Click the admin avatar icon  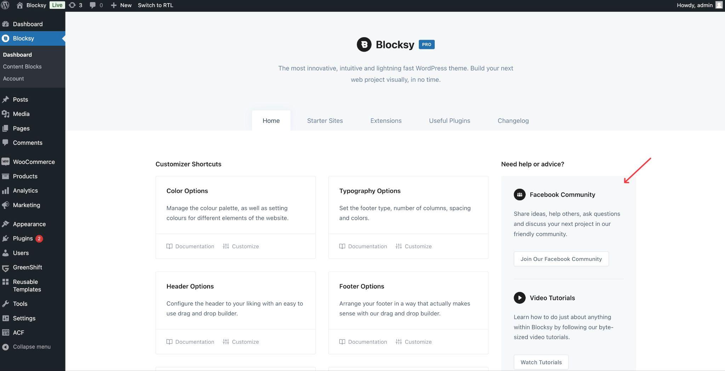point(719,5)
